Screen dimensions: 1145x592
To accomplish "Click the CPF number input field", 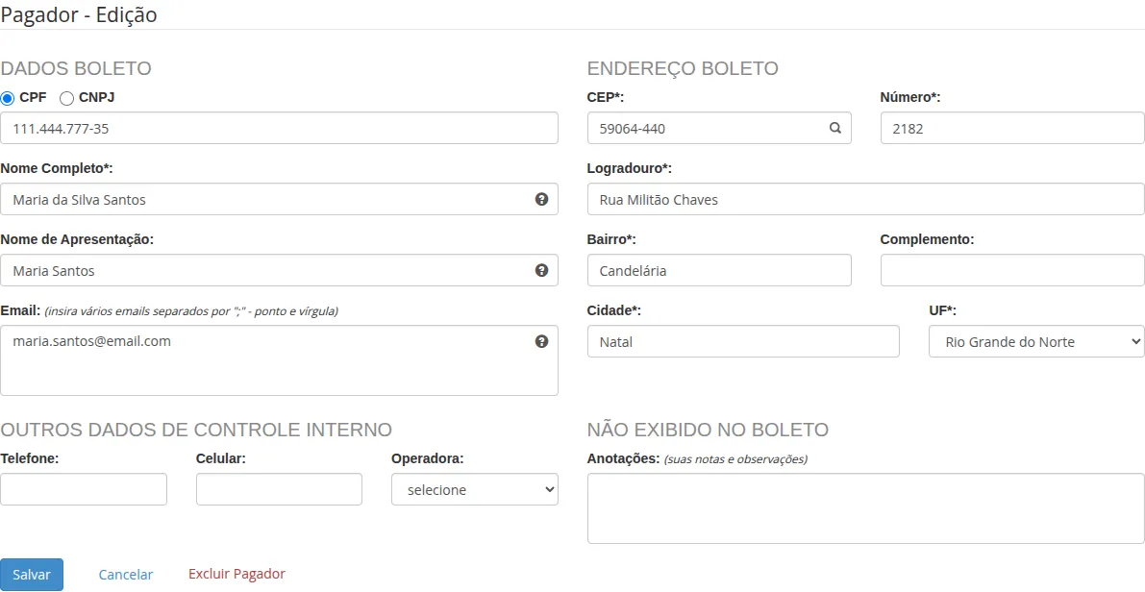I will tap(279, 128).
